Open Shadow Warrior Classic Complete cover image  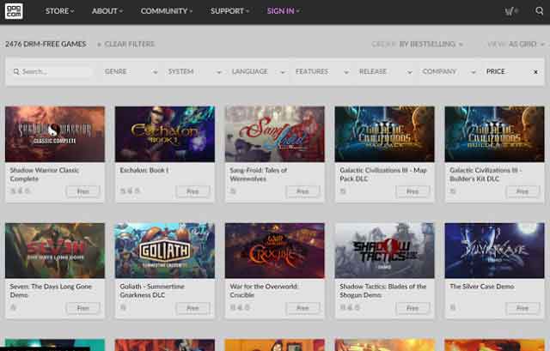coord(55,134)
